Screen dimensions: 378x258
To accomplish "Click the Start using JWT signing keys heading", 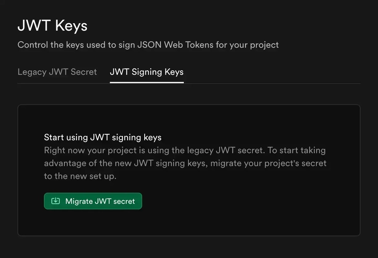I will tap(103, 137).
